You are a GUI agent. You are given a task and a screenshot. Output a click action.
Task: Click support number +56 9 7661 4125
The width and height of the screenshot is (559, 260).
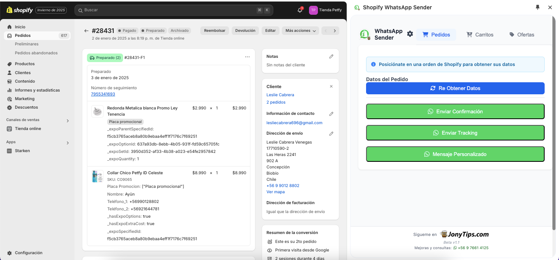[473, 248]
